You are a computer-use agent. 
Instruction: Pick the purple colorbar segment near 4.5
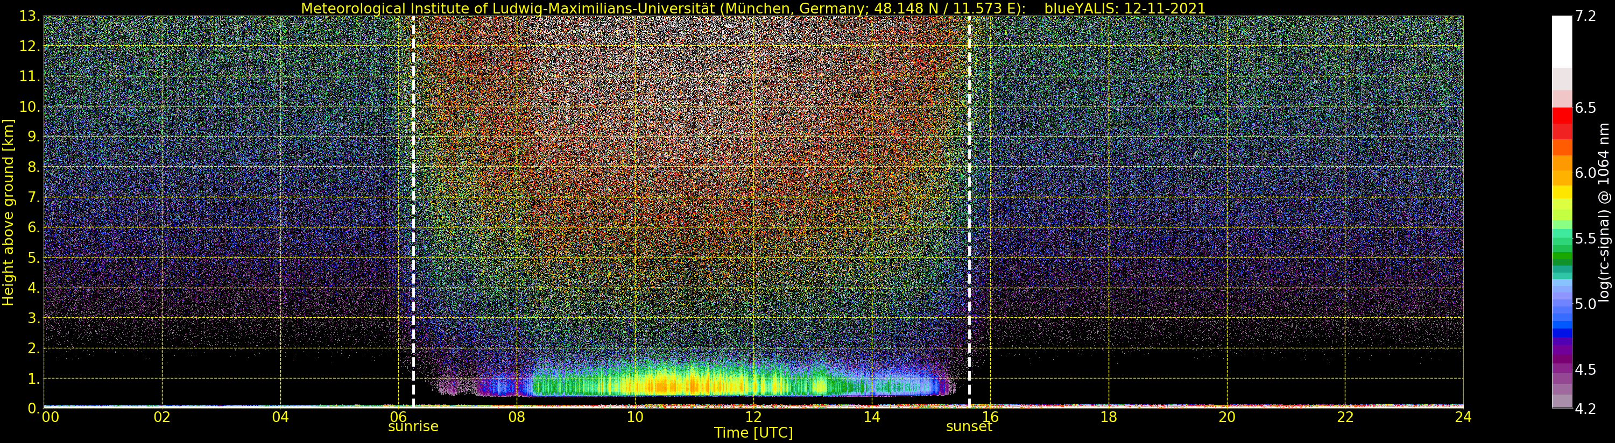point(1562,369)
